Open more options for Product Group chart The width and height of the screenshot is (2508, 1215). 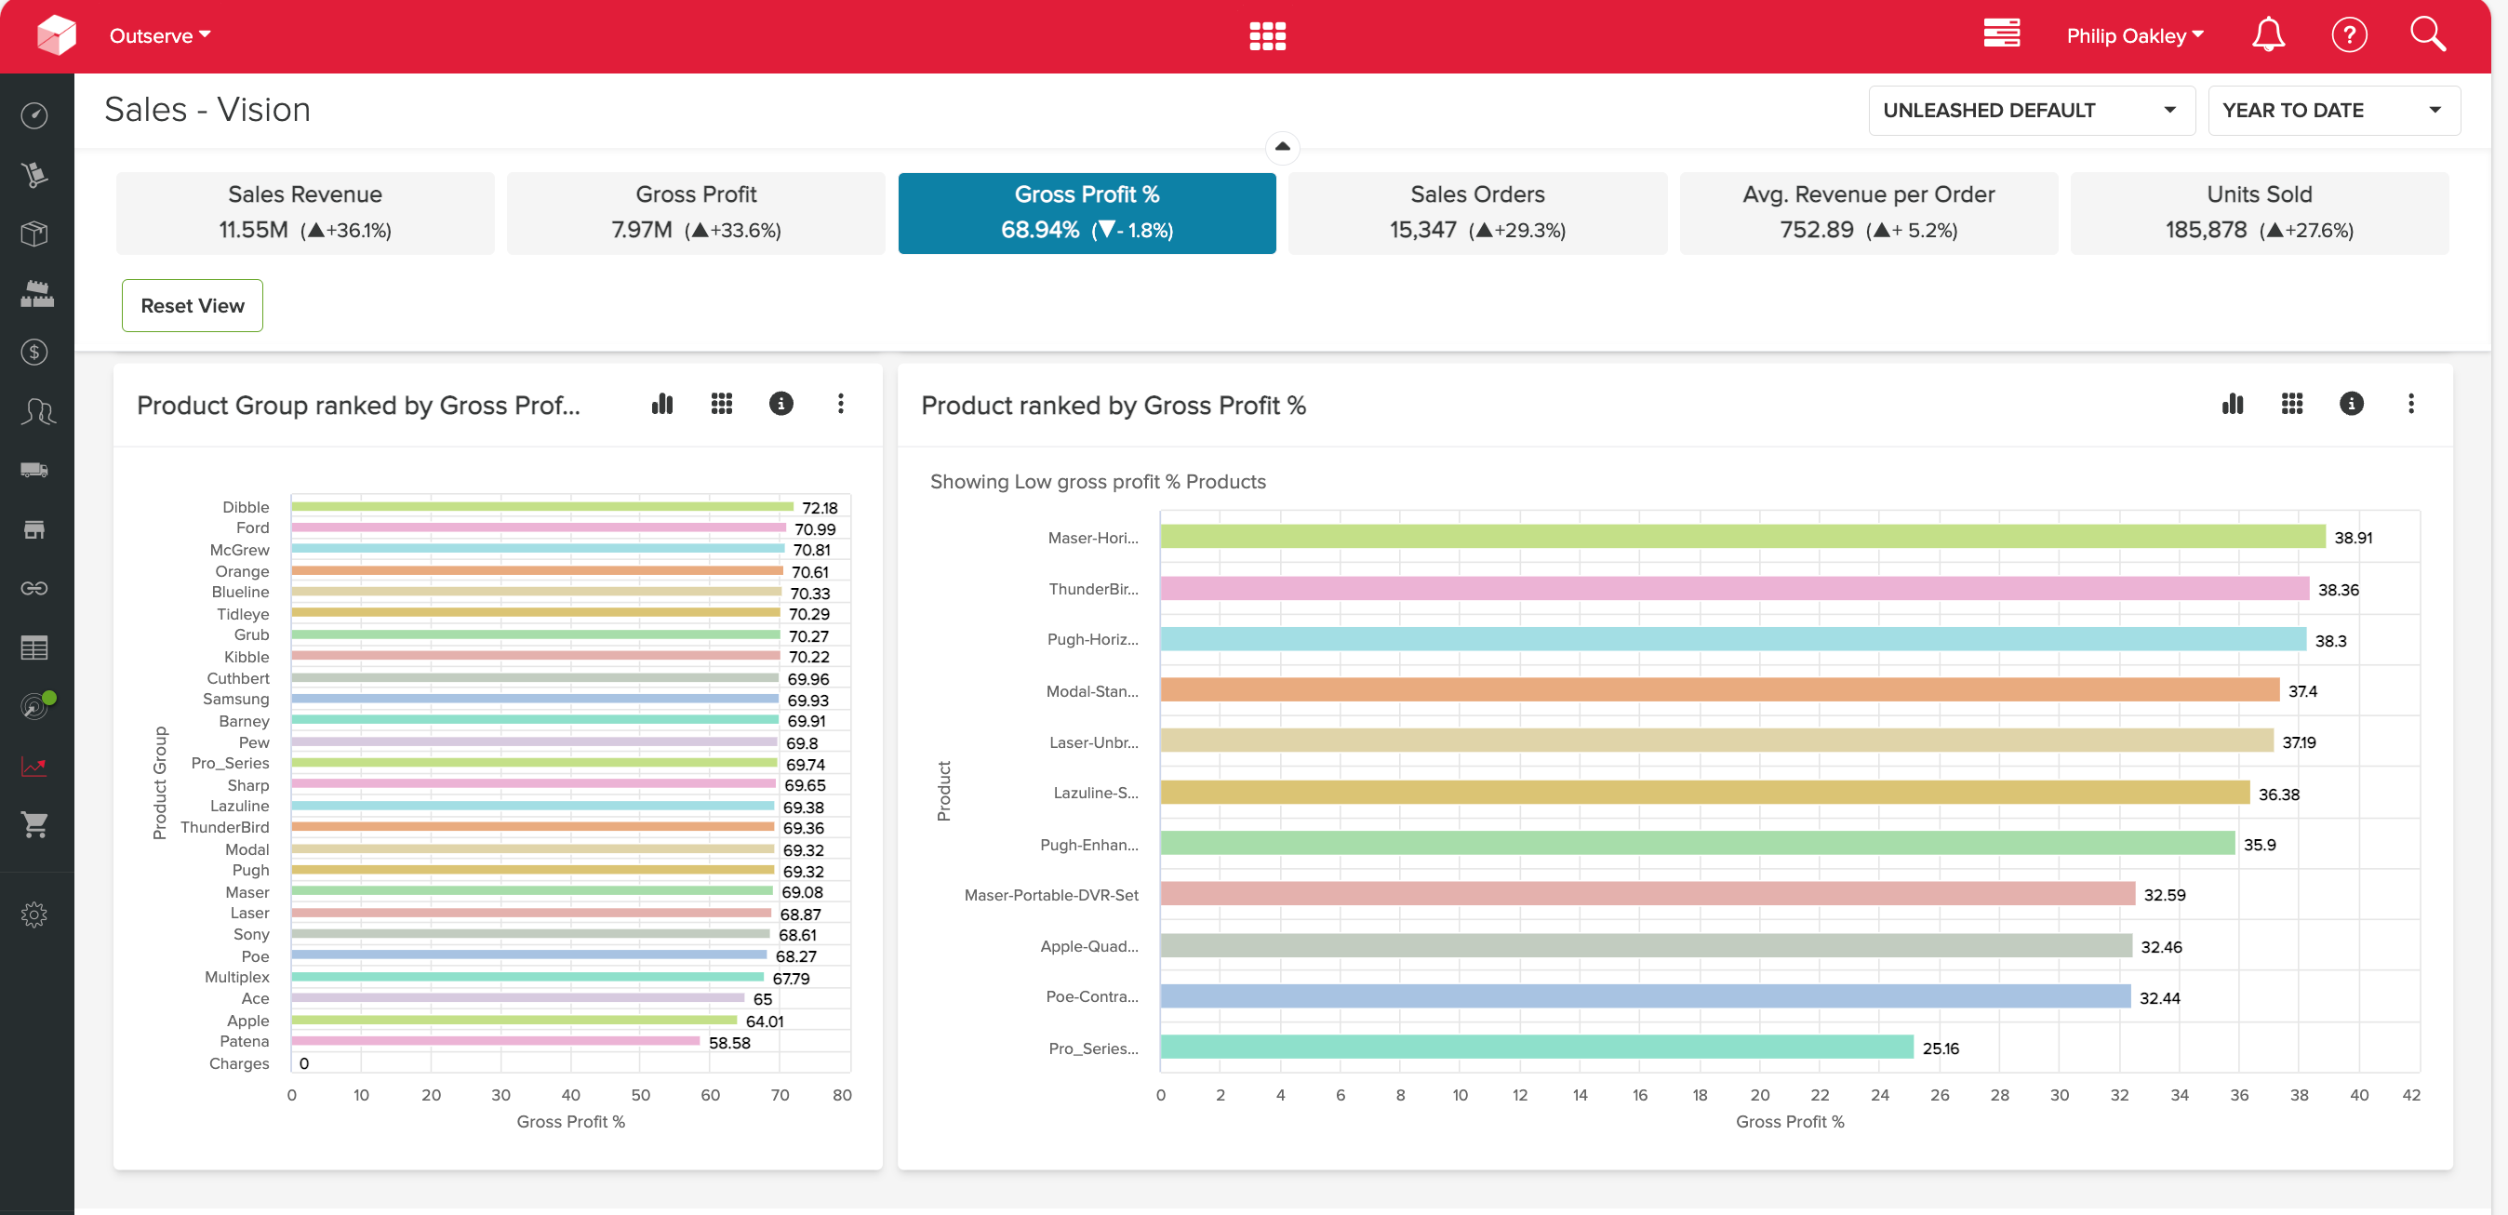840,403
